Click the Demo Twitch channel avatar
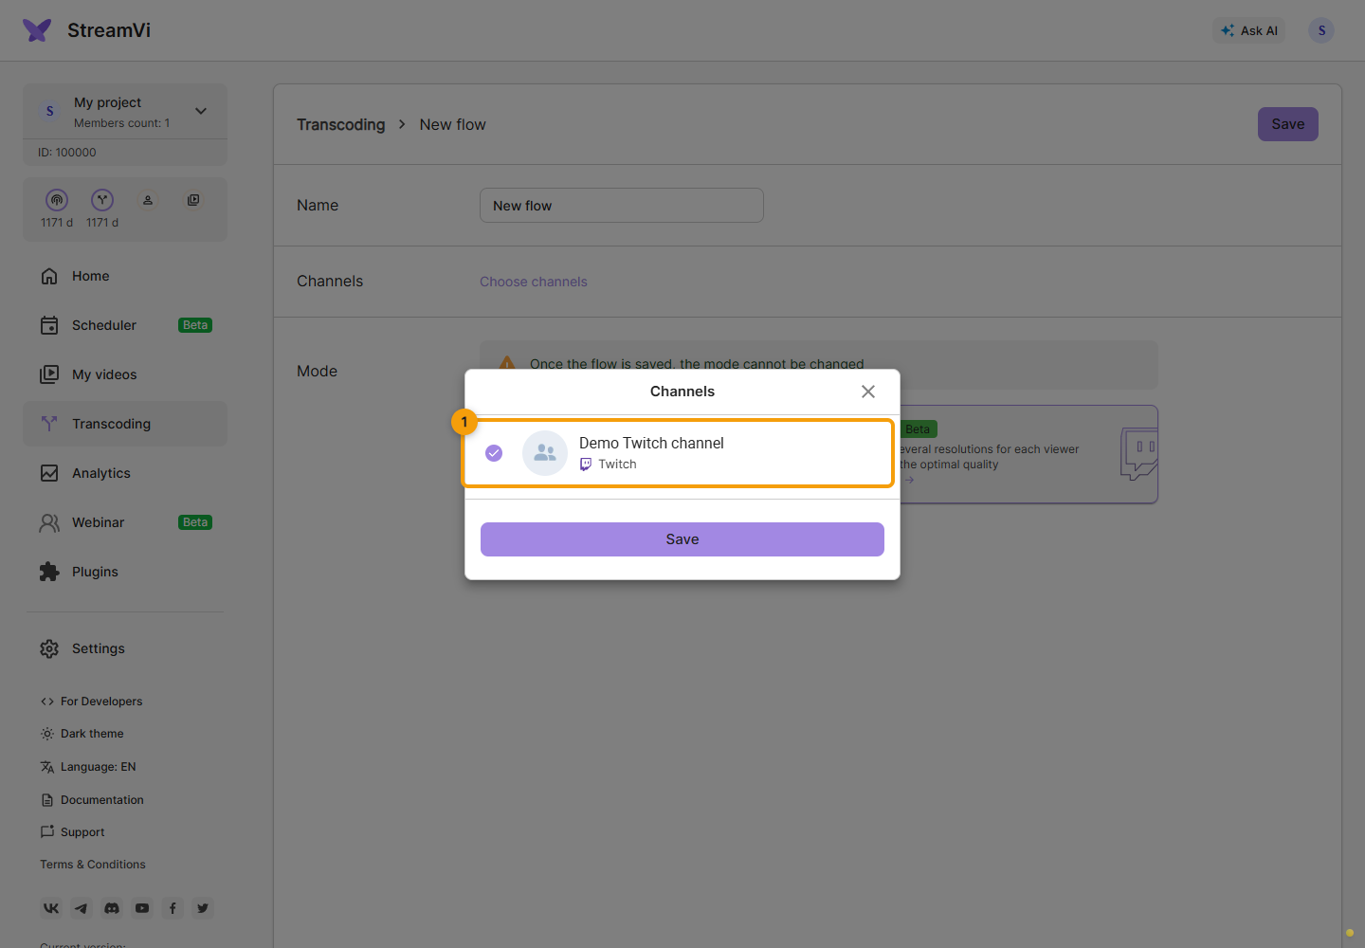This screenshot has width=1365, height=948. click(x=545, y=453)
